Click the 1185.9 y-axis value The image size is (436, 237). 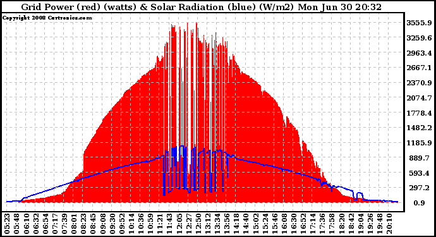click(419, 143)
